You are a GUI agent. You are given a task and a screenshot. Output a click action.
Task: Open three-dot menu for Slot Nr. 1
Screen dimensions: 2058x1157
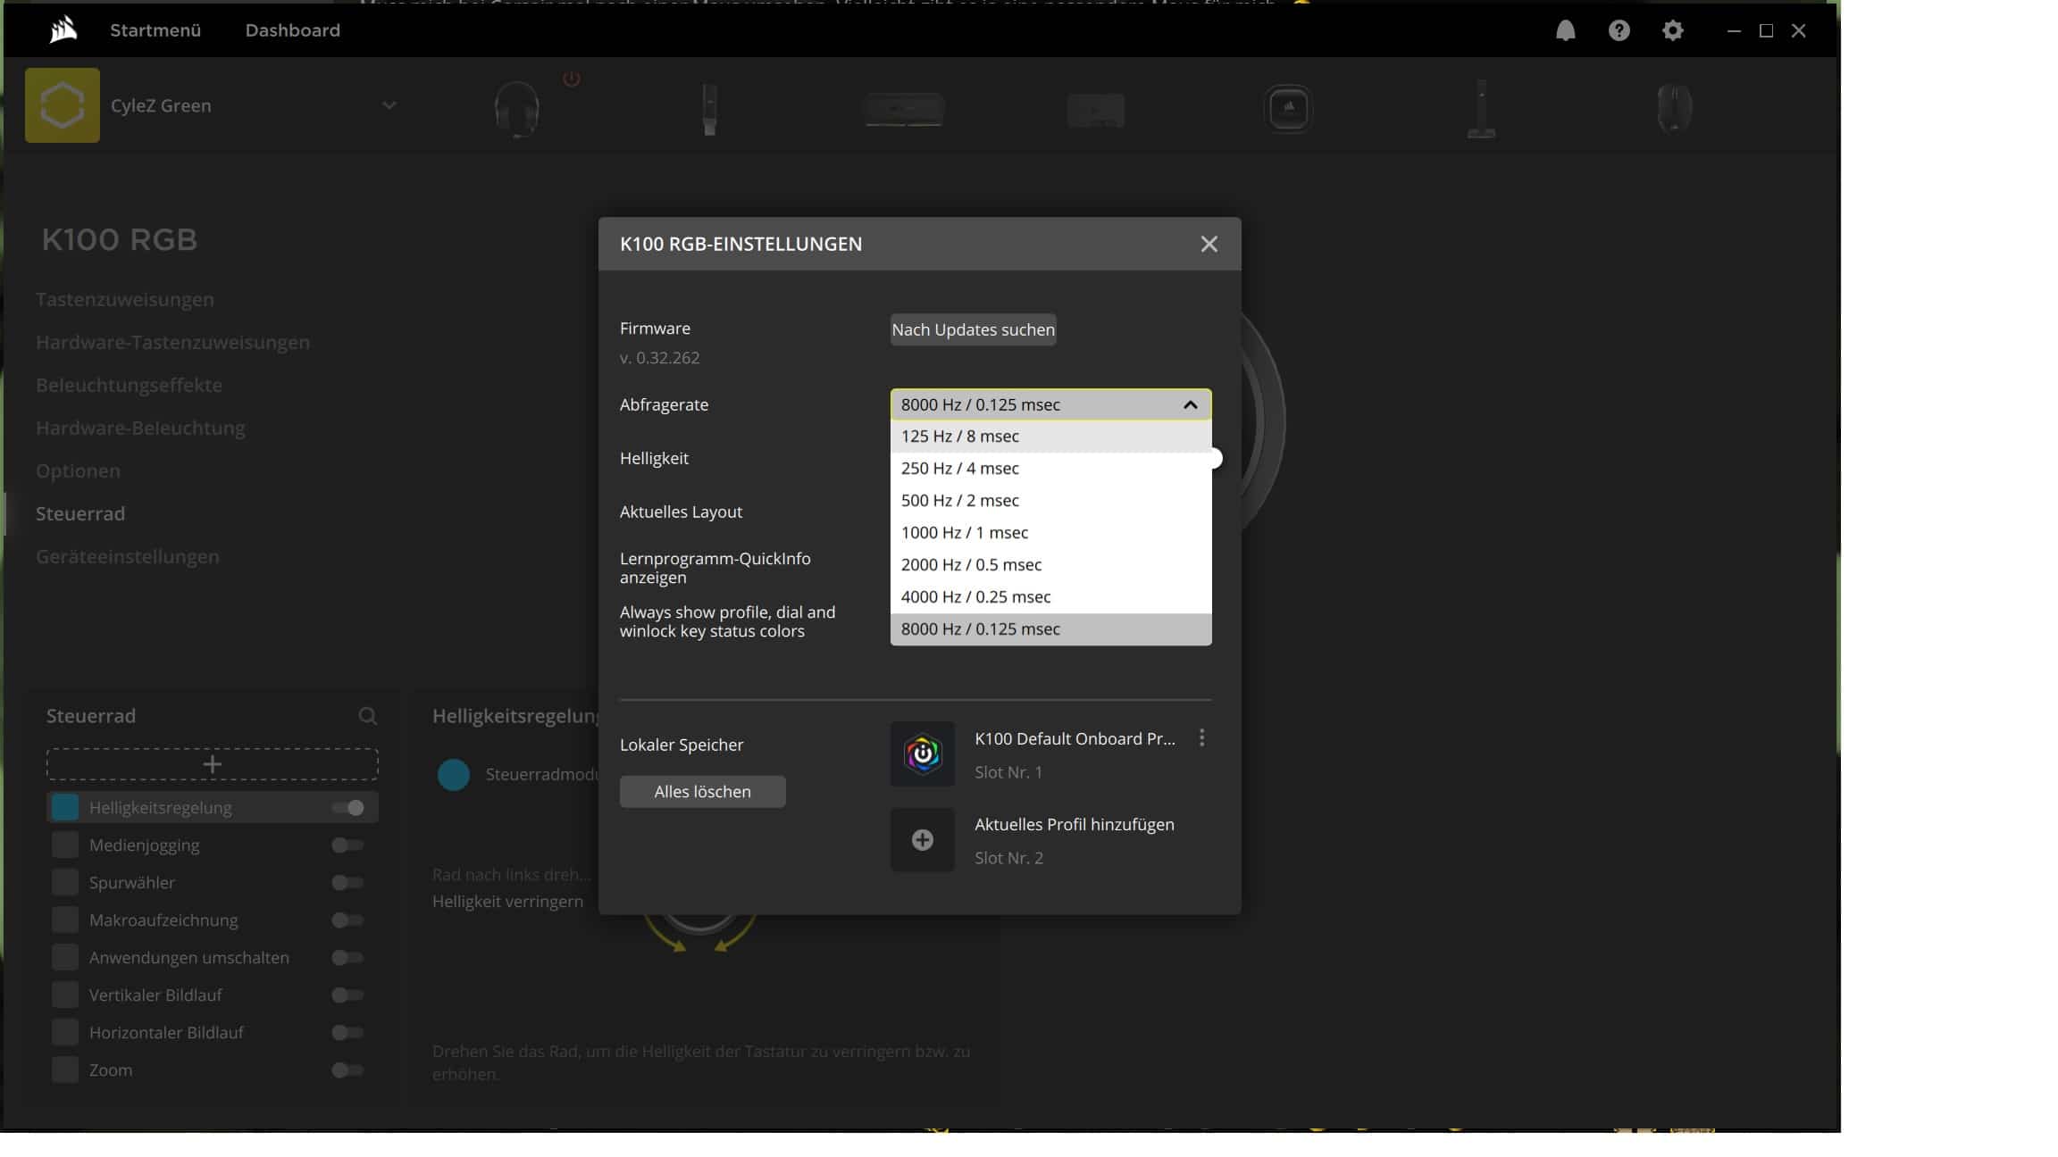pos(1201,737)
